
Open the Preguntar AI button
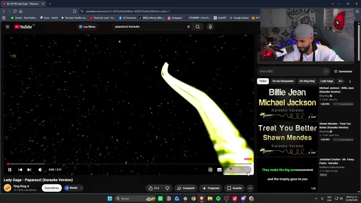211,188
